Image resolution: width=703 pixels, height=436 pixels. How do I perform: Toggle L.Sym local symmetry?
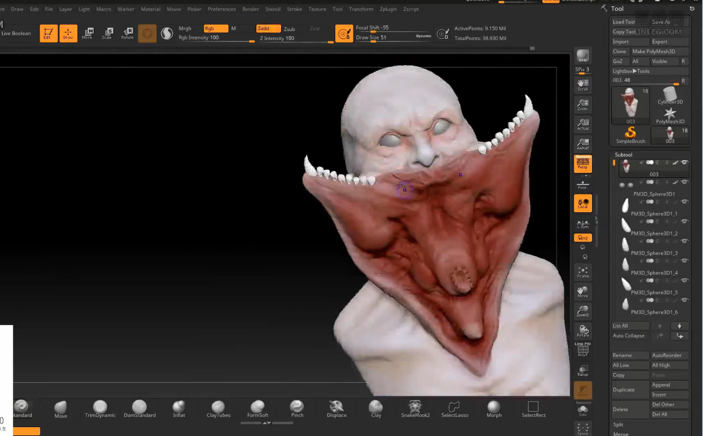tap(583, 224)
